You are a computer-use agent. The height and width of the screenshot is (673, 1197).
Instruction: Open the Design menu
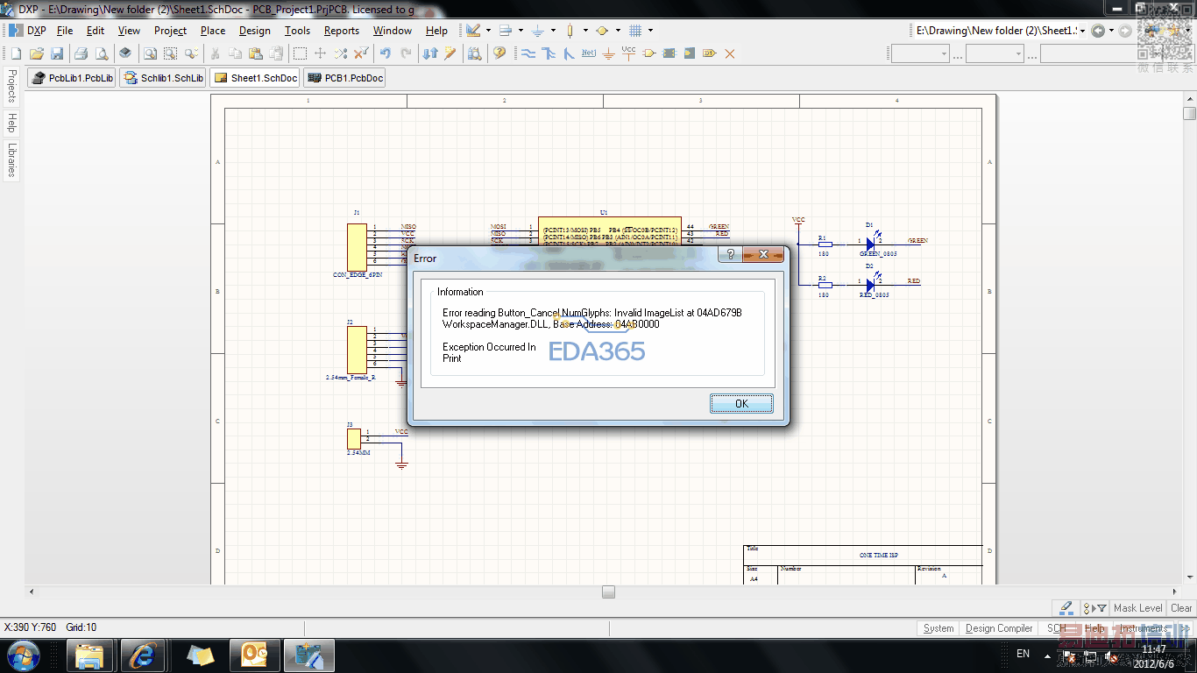[254, 31]
